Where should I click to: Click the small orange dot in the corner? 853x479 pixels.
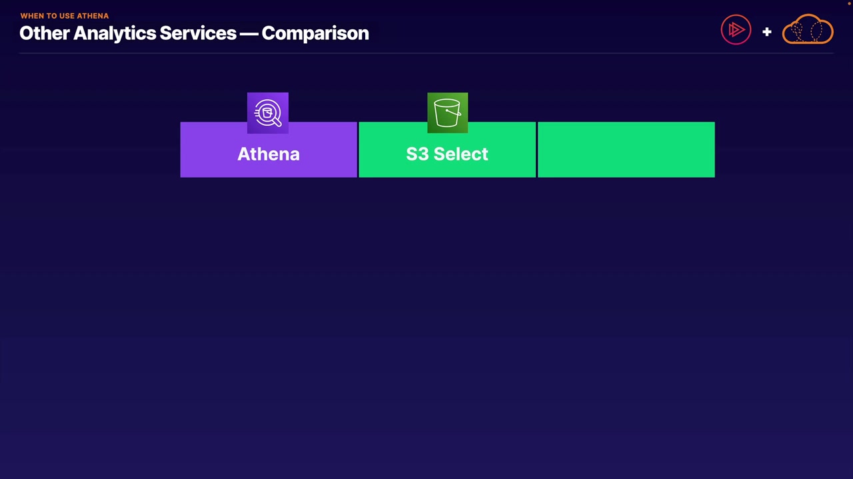pyautogui.click(x=850, y=3)
